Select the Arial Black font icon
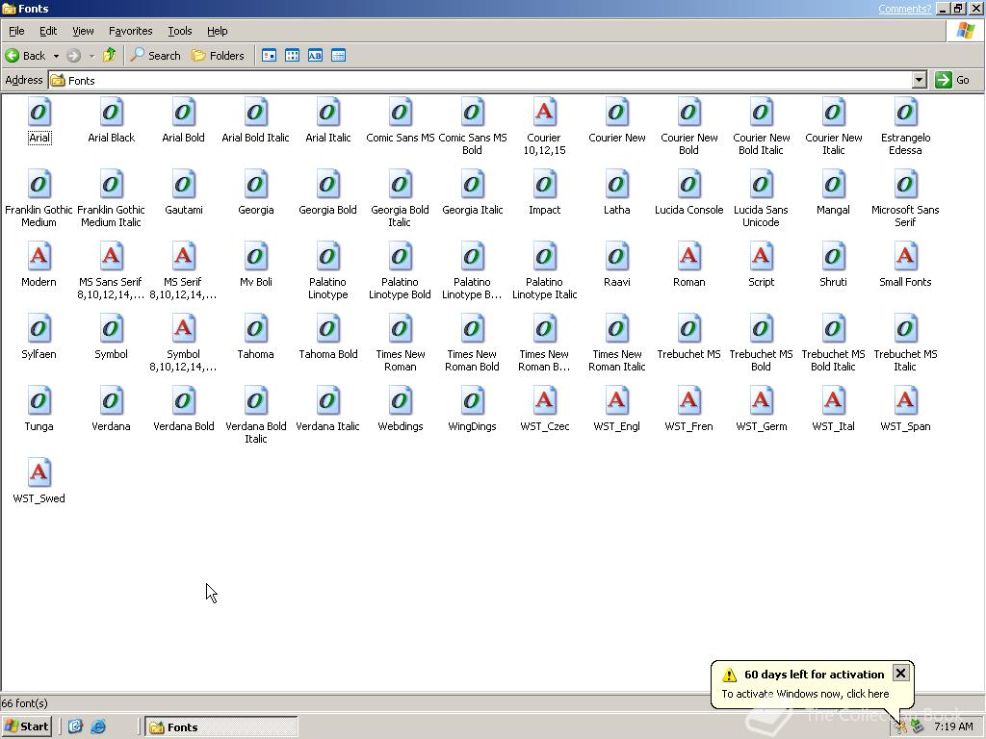986x739 pixels. [x=112, y=113]
